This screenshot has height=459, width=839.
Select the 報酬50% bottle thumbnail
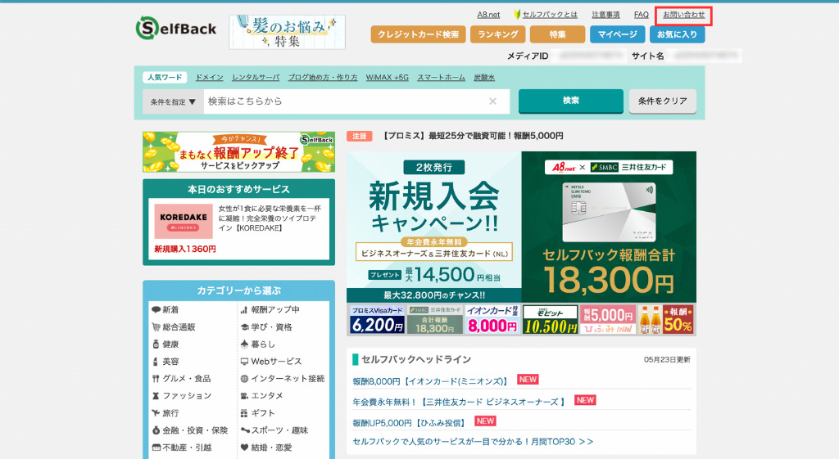pyautogui.click(x=665, y=320)
